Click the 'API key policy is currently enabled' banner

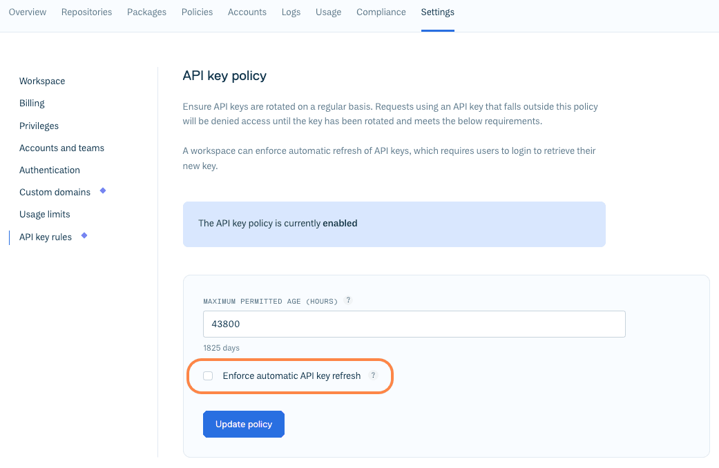tap(394, 224)
